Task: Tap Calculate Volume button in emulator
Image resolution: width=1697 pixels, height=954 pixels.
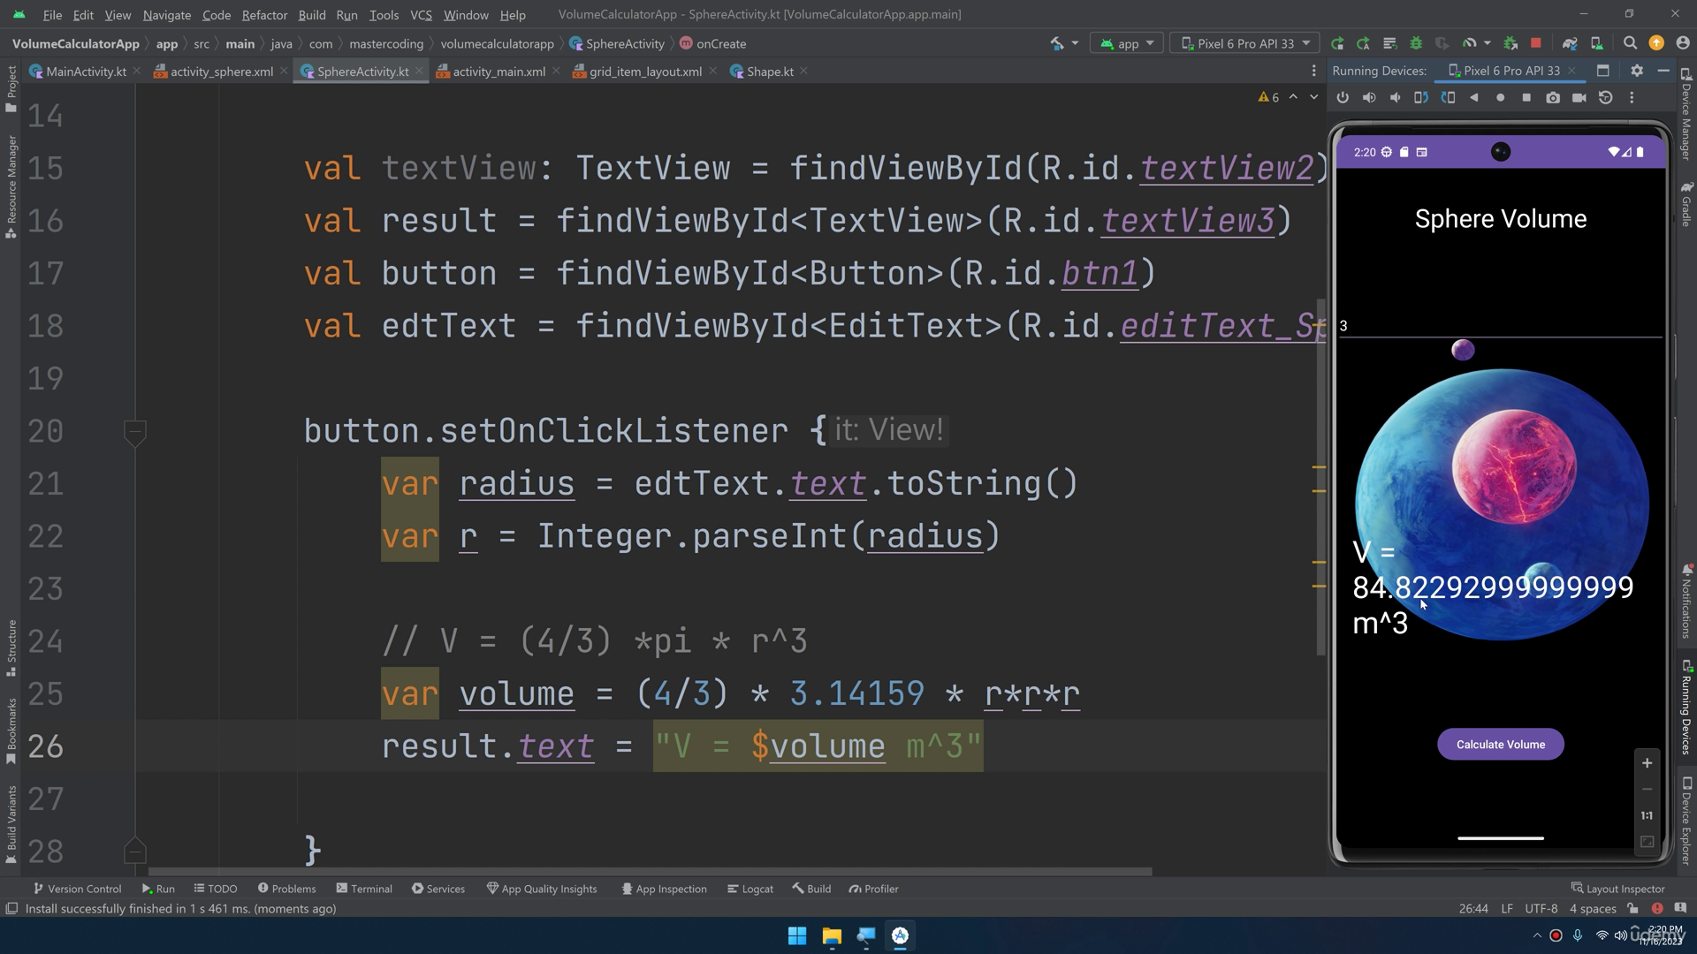Action: coord(1500,745)
